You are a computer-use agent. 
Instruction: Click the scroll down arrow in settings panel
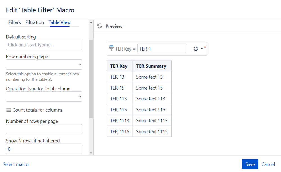click(91, 153)
